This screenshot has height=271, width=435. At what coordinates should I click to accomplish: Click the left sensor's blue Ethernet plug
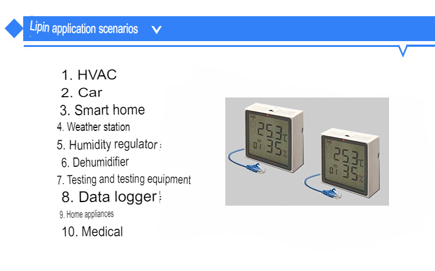click(x=256, y=168)
